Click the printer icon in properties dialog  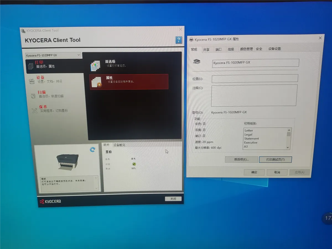click(197, 61)
